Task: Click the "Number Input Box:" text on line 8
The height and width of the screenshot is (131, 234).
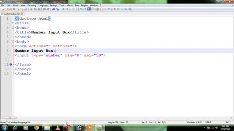Action: coord(35,51)
